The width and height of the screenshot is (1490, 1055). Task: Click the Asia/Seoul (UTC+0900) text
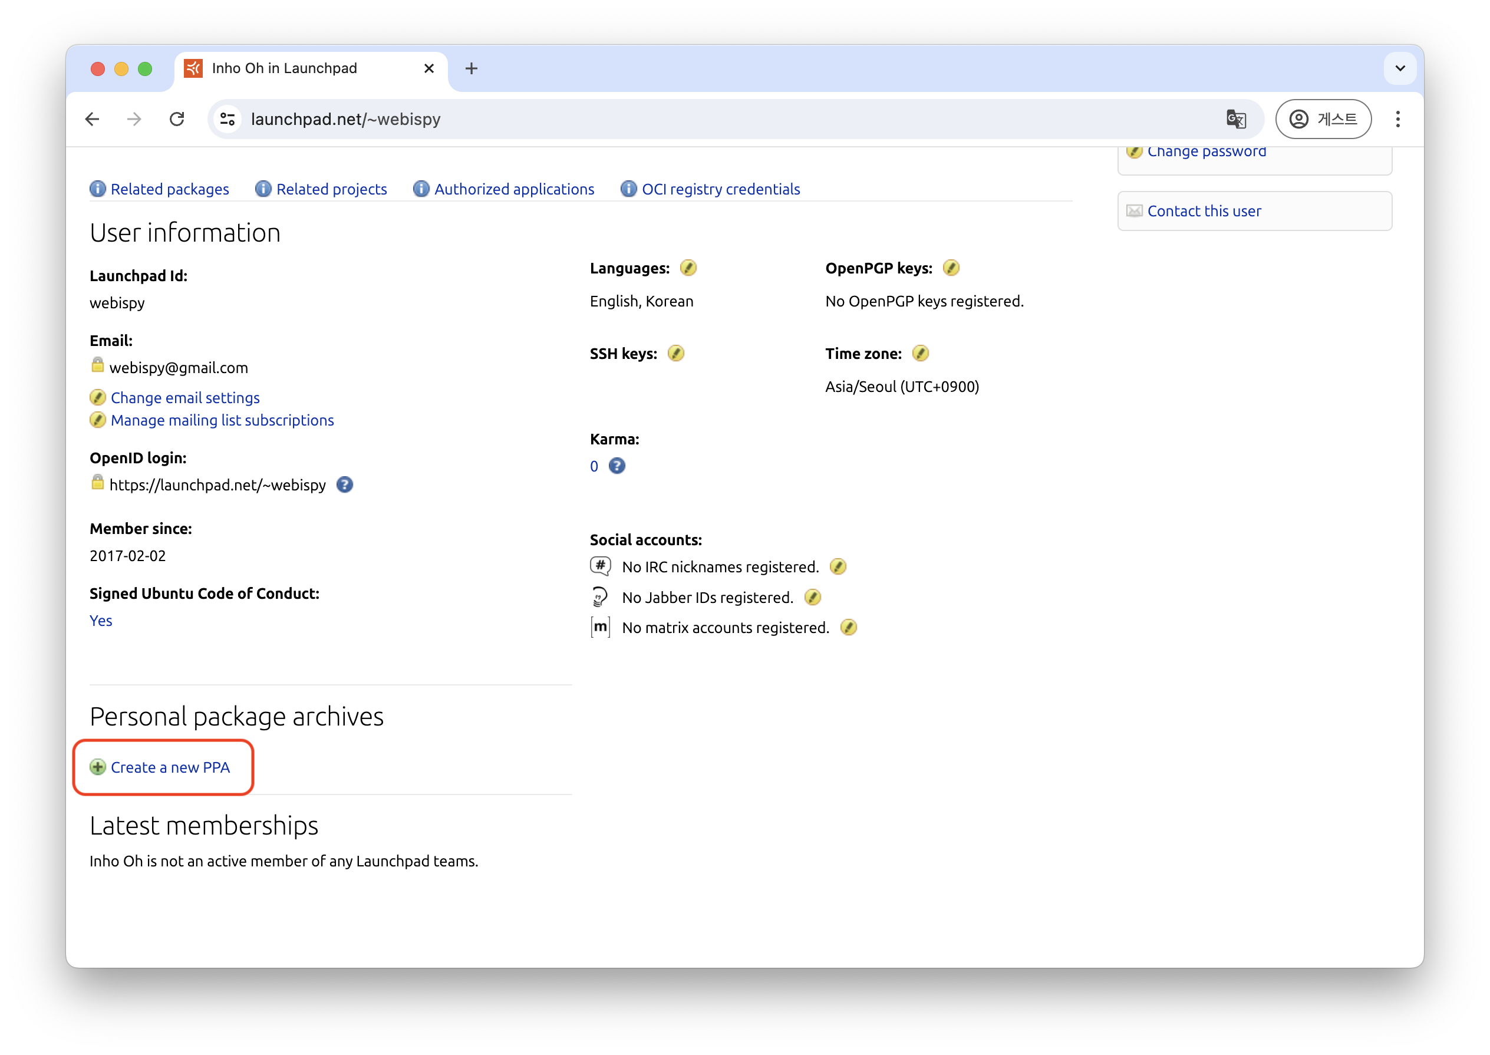[902, 387]
